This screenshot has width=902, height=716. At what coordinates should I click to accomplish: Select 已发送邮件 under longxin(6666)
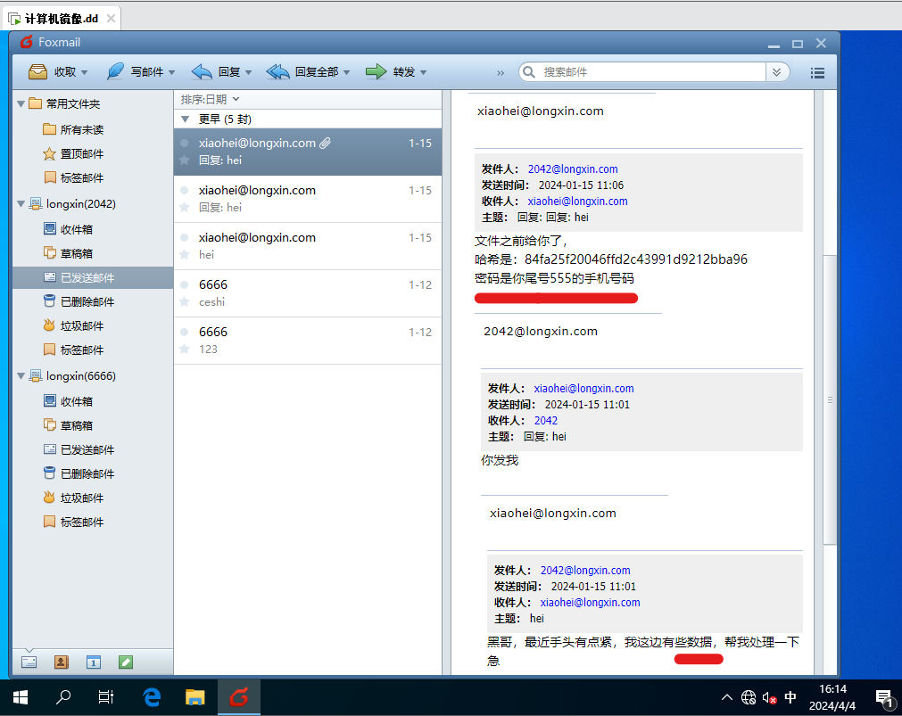(x=87, y=449)
